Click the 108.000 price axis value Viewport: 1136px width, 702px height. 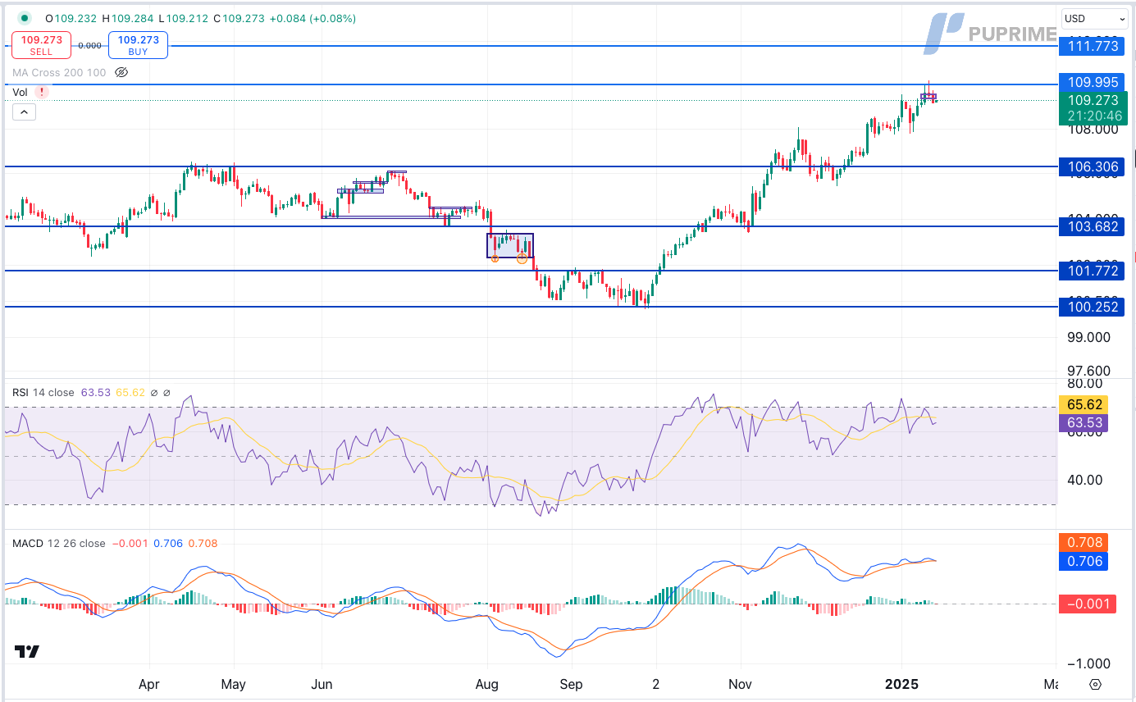[x=1094, y=129]
